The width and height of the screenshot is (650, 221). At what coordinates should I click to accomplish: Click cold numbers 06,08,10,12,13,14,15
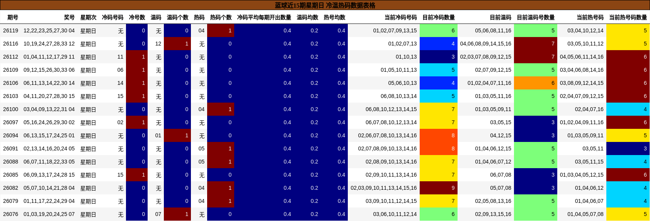point(391,109)
